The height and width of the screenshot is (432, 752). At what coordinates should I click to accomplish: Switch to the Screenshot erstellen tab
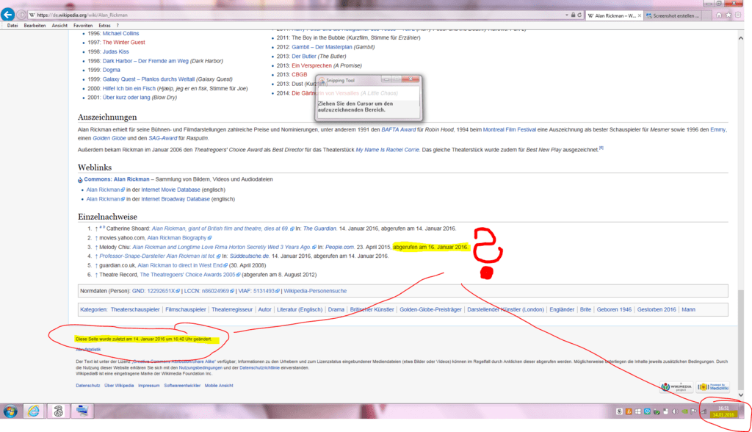pos(673,15)
